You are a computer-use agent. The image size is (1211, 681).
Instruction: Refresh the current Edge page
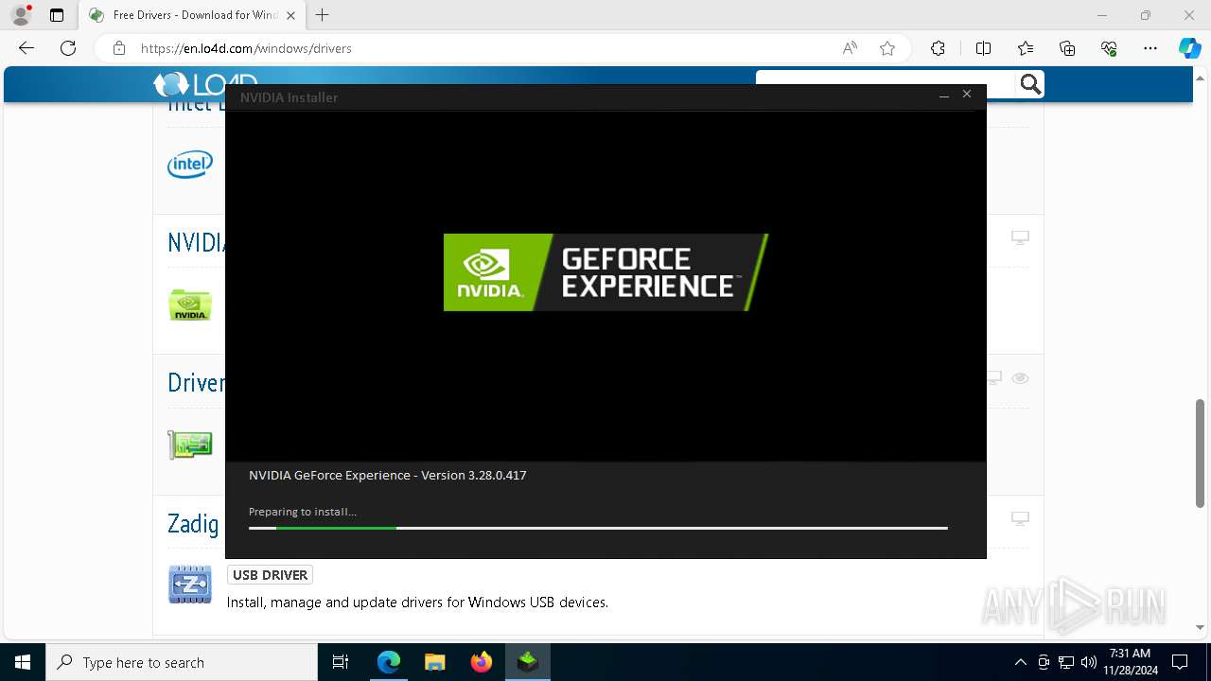(68, 48)
